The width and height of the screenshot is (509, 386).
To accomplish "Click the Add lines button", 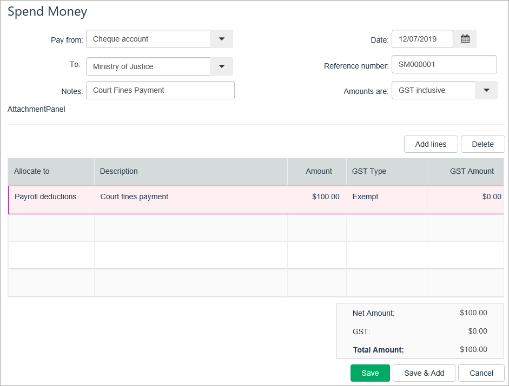I will (431, 144).
